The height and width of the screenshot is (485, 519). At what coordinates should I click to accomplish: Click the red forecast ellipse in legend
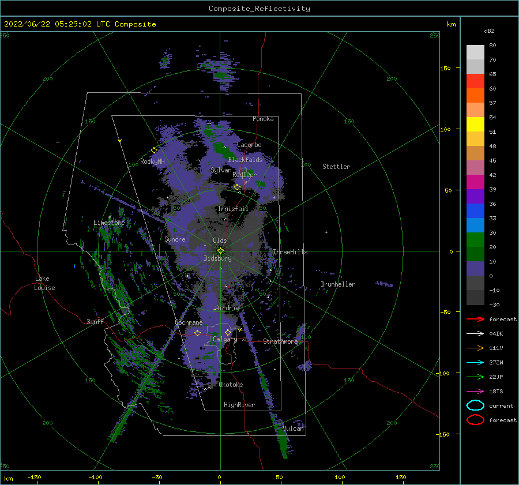pyautogui.click(x=475, y=420)
